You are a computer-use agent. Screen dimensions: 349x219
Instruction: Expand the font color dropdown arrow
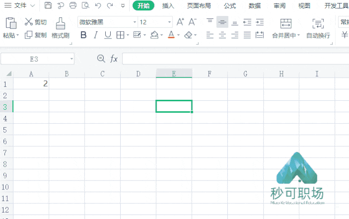(178, 35)
